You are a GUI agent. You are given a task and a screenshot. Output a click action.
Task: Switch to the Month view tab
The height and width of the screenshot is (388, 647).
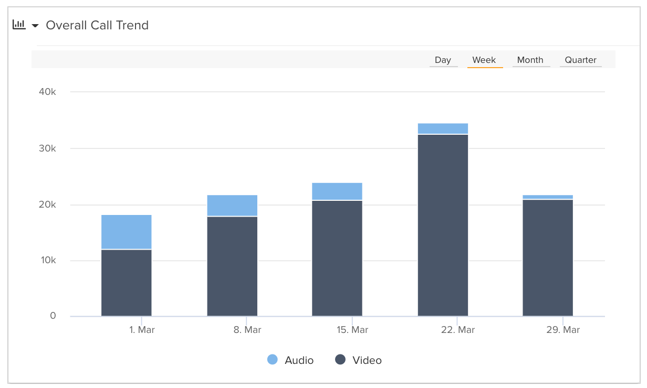[530, 60]
